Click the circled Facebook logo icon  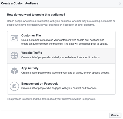coord(14,86)
